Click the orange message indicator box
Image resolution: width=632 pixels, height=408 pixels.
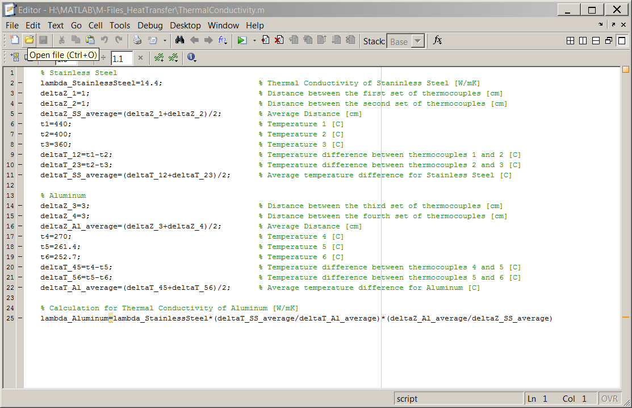pos(626,69)
